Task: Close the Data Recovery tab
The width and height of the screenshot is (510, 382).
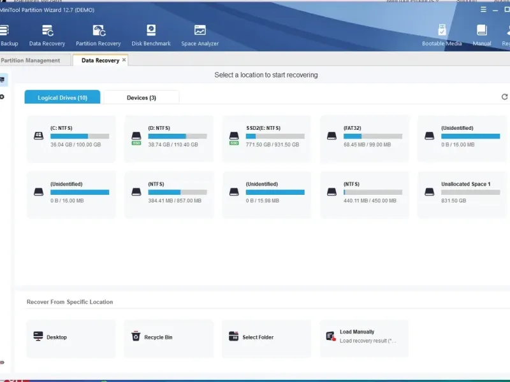Action: click(124, 60)
